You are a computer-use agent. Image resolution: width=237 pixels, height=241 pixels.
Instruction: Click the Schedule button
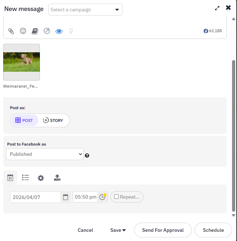[213, 230]
